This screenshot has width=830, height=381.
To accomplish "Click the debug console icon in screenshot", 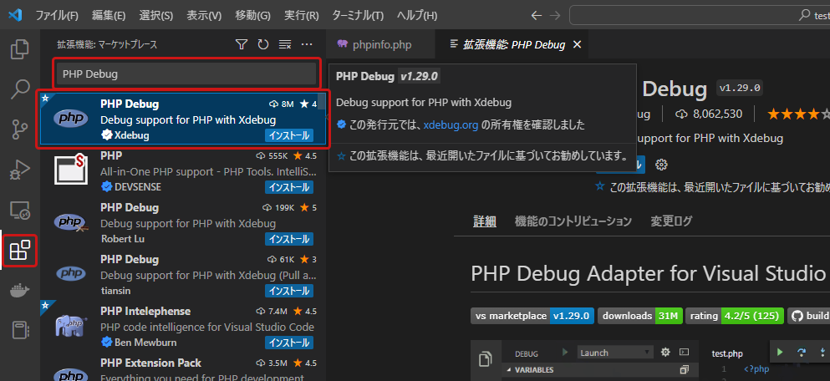I will click(x=684, y=352).
